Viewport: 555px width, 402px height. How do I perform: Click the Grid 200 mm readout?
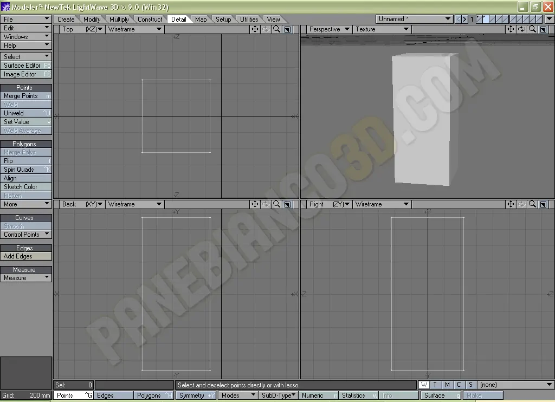tap(26, 395)
